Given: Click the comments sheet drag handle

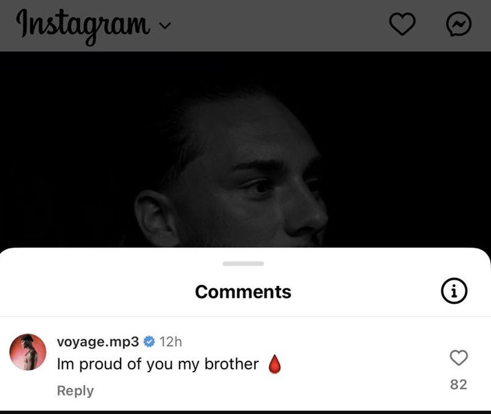Looking at the screenshot, I should tap(243, 264).
